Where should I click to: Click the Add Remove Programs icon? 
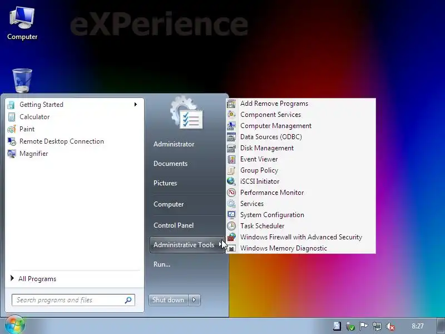[231, 104]
